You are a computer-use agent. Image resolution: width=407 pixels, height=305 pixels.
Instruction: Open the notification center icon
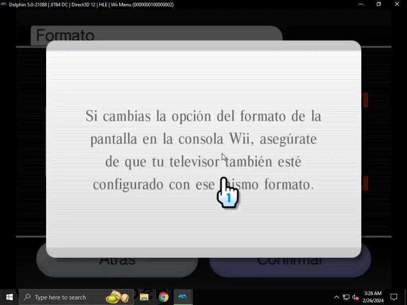[x=394, y=297]
